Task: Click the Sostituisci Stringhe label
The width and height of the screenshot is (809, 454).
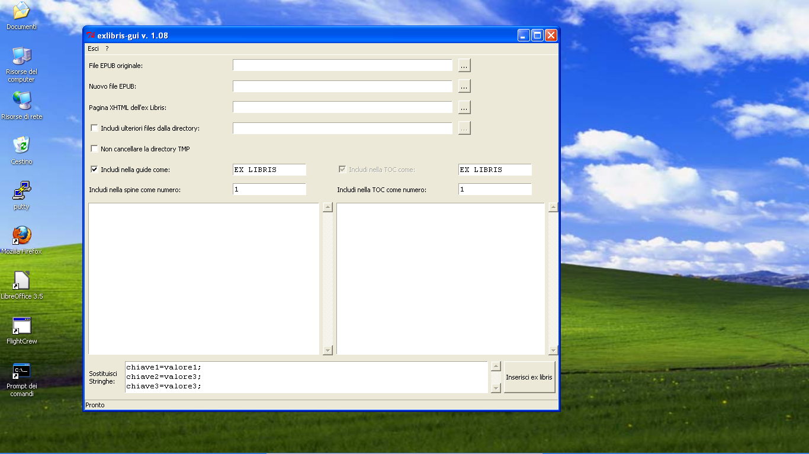Action: (x=103, y=377)
